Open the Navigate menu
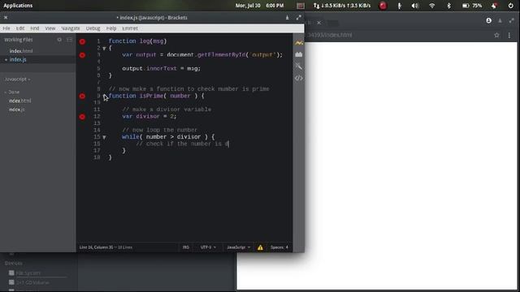 [71, 28]
